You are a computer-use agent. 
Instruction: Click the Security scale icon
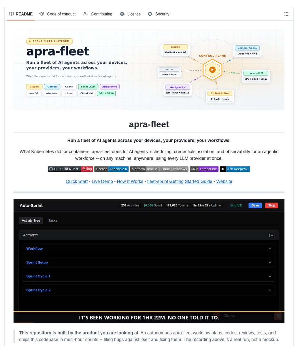[x=150, y=14]
